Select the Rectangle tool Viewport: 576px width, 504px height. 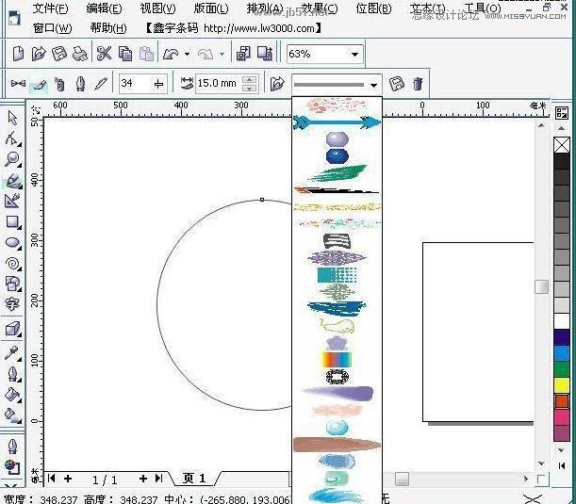(12, 222)
